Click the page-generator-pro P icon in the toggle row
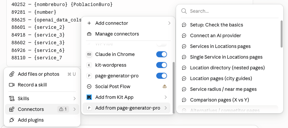The width and height of the screenshot is (288, 128). (89, 76)
